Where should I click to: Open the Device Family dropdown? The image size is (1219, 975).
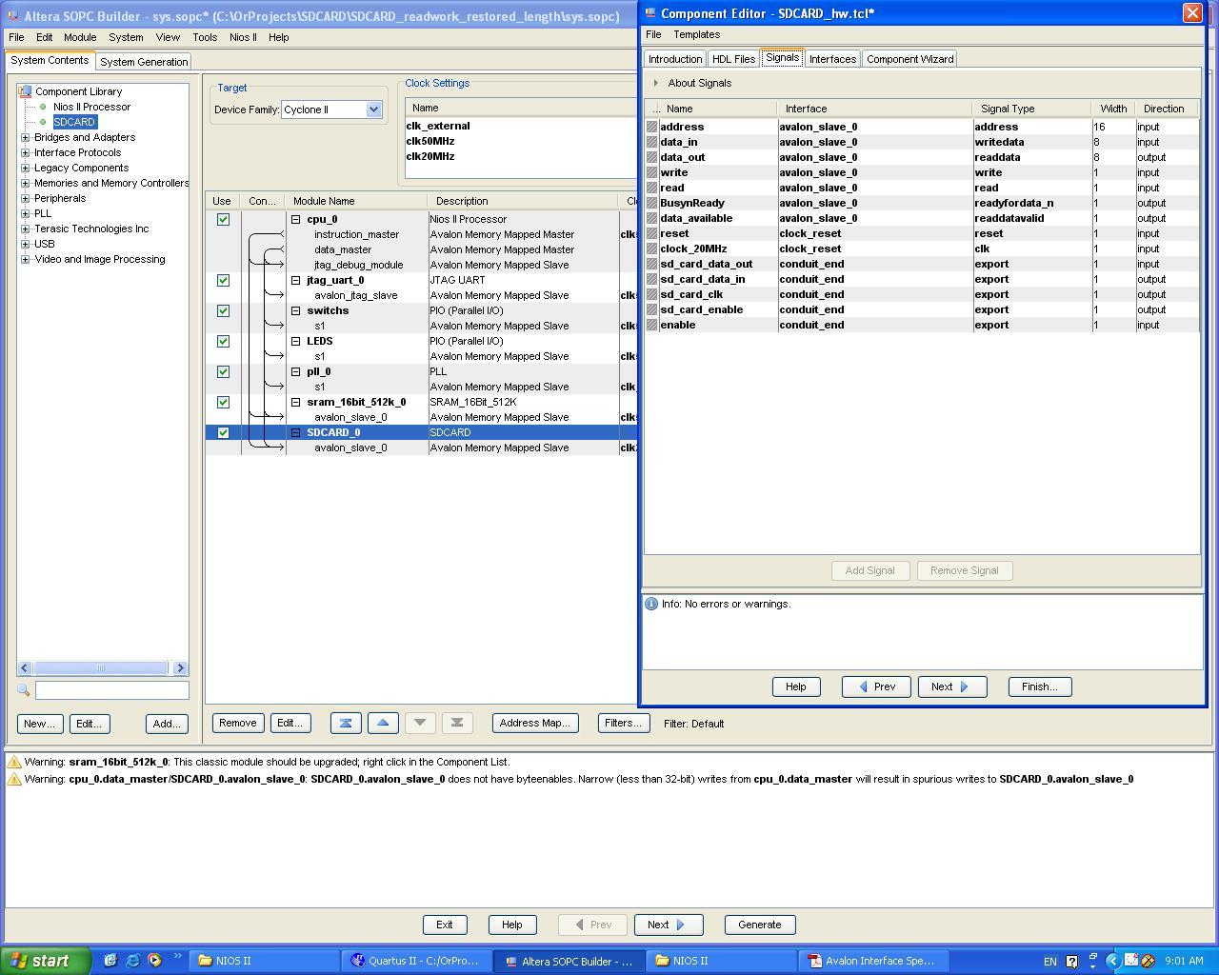click(x=373, y=109)
